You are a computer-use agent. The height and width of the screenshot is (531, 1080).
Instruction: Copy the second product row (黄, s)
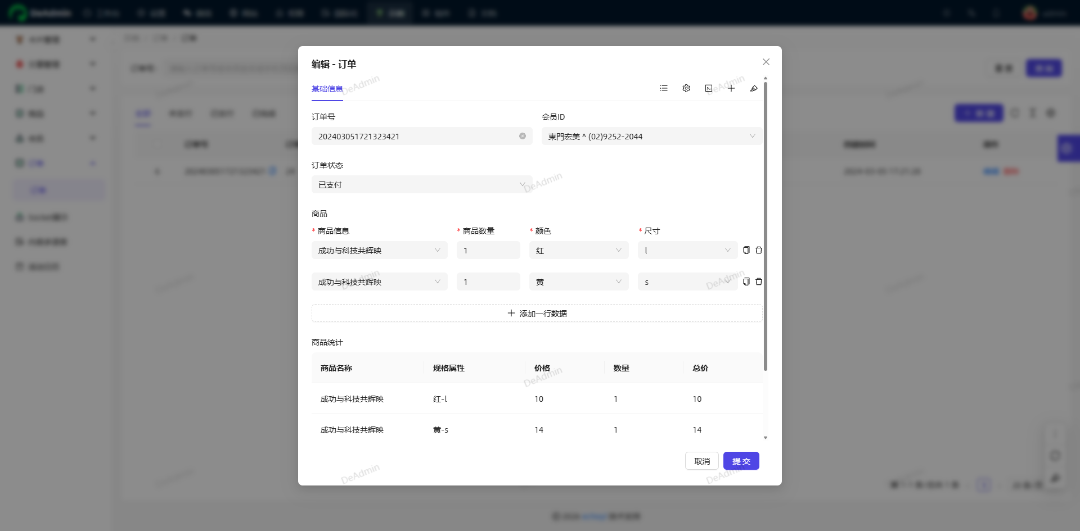(x=746, y=282)
